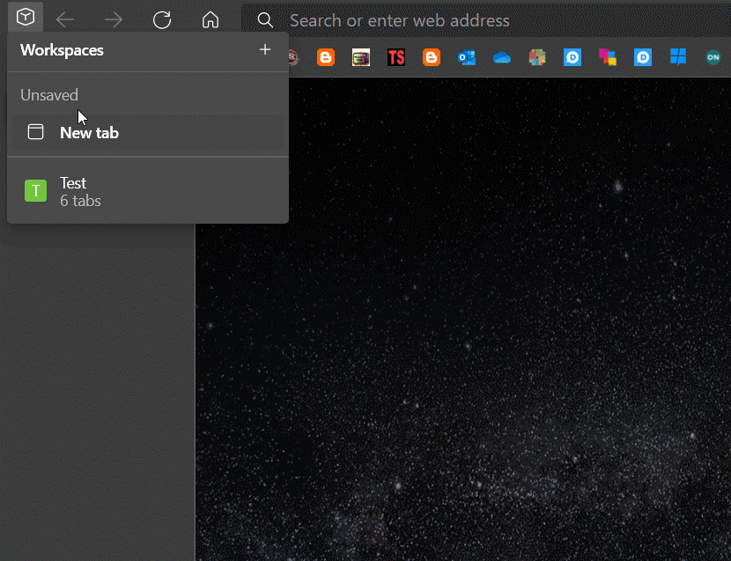Open the teal 'ON' favorite icon
The width and height of the screenshot is (731, 561).
713,57
